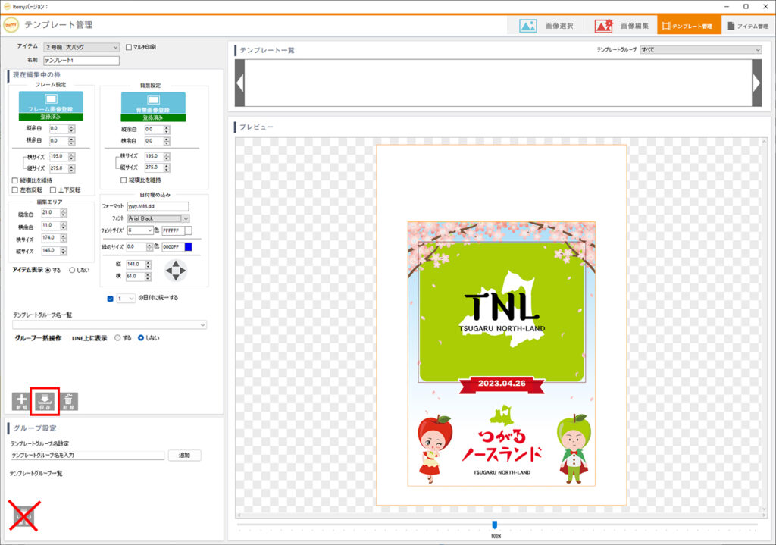Click the 追加 button for template group
Viewport: 776px width, 545px height.
[x=184, y=456]
